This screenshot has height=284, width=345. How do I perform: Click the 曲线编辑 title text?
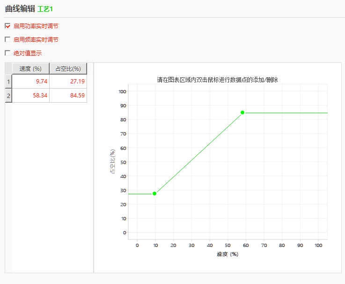click(20, 8)
